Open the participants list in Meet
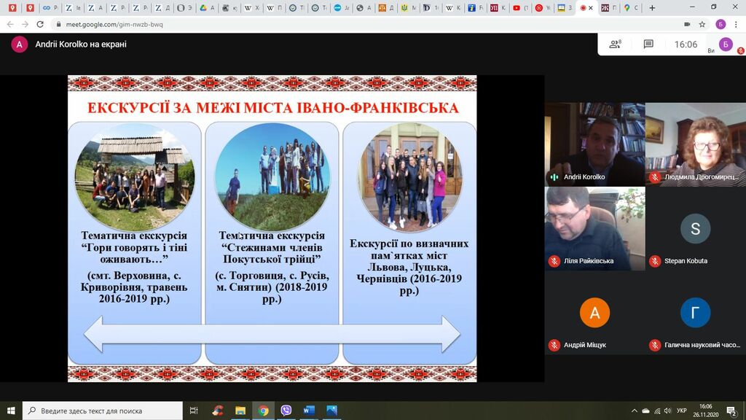 coord(616,44)
